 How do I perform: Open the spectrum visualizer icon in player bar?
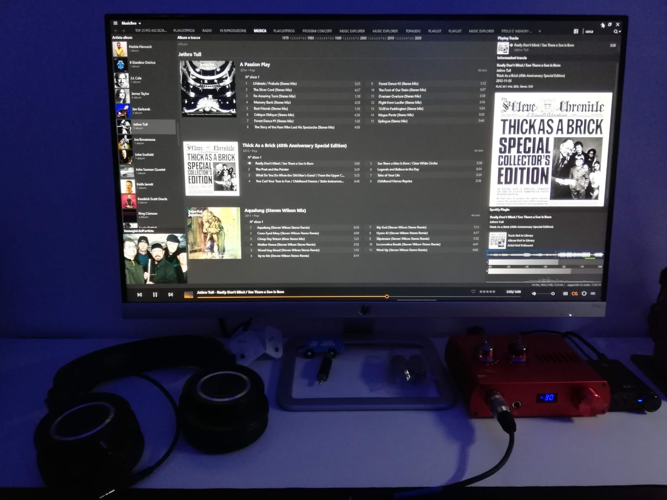(x=188, y=295)
